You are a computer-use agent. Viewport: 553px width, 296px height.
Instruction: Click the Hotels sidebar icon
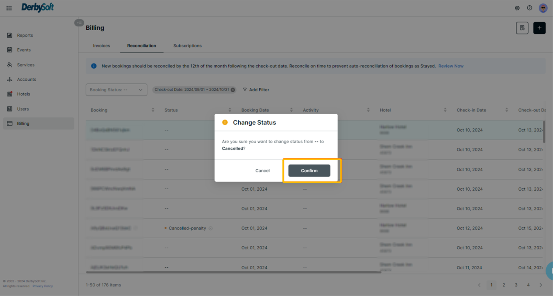[10, 94]
